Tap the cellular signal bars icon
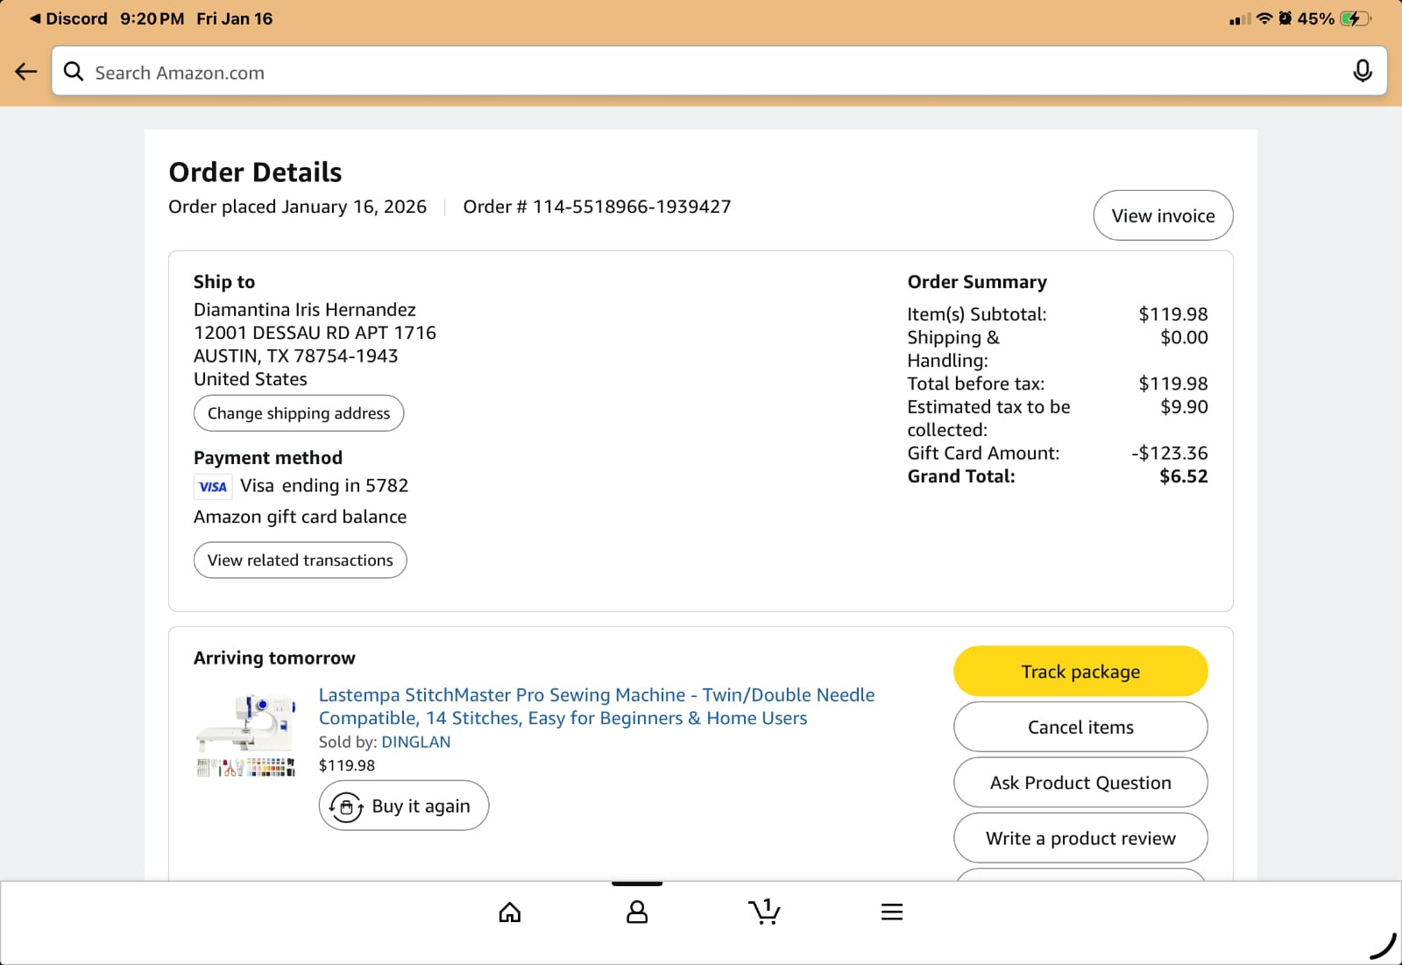 [1240, 19]
